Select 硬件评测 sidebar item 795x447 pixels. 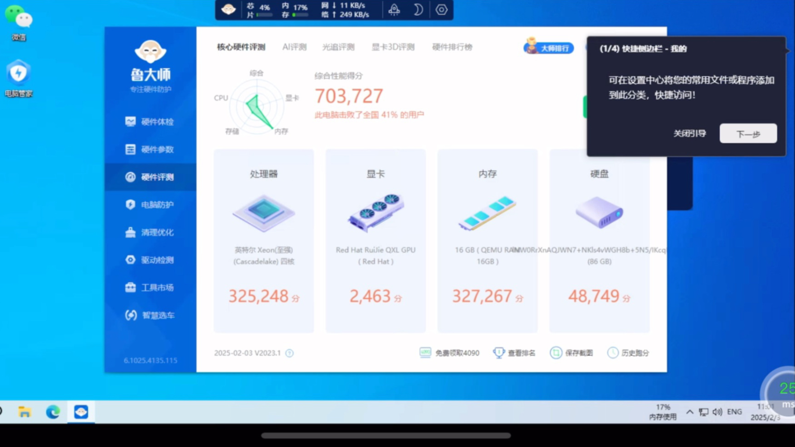(150, 177)
